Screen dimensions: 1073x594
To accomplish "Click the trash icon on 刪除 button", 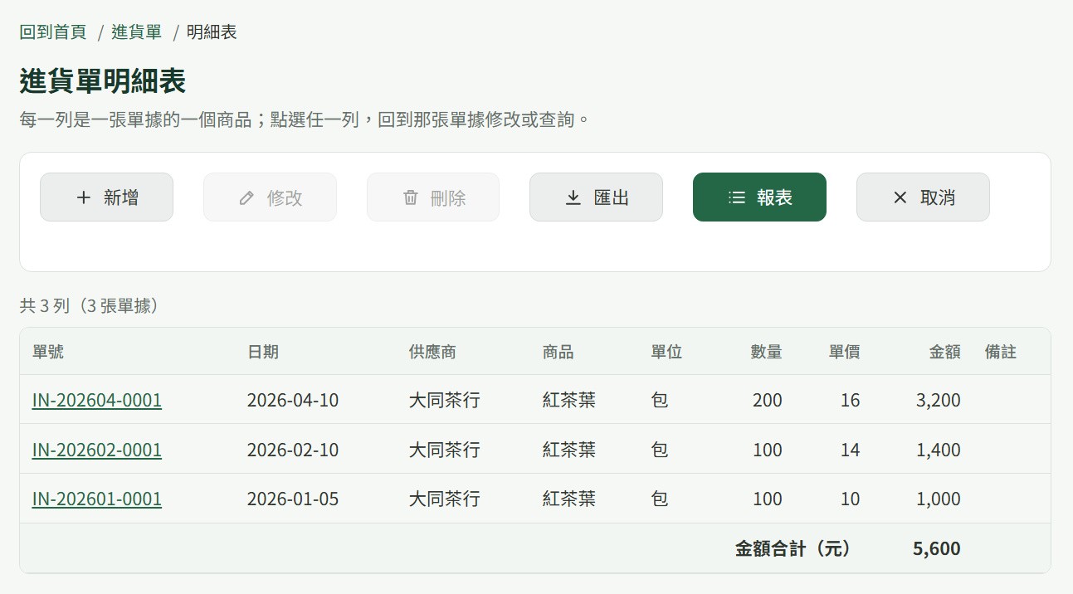I will click(410, 197).
